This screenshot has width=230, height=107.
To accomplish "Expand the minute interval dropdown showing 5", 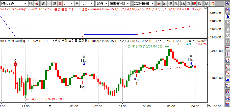I will pyautogui.click(x=72, y=4).
